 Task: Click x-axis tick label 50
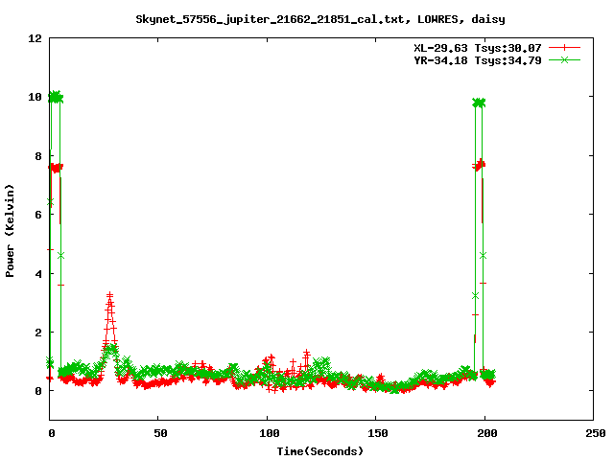[160, 433]
